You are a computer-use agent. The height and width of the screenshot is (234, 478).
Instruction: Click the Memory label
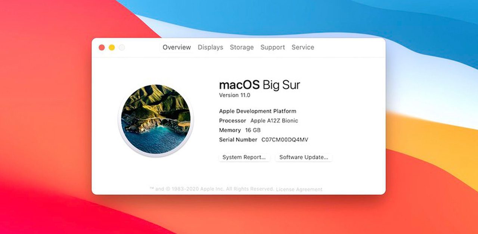[230, 130]
